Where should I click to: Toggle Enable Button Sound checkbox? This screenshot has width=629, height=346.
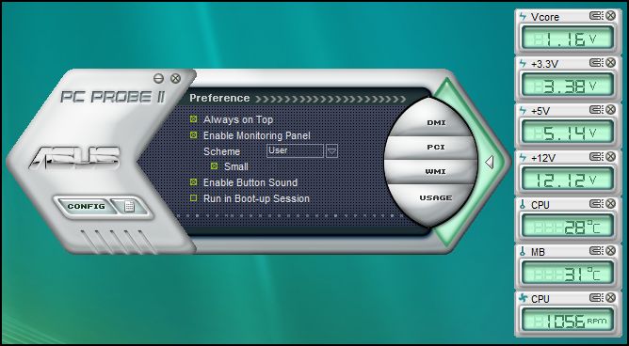coord(194,182)
